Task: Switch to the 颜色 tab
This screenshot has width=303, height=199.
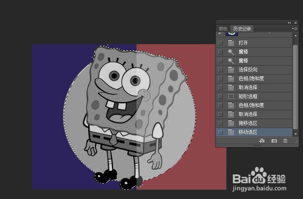Action: pos(223,29)
